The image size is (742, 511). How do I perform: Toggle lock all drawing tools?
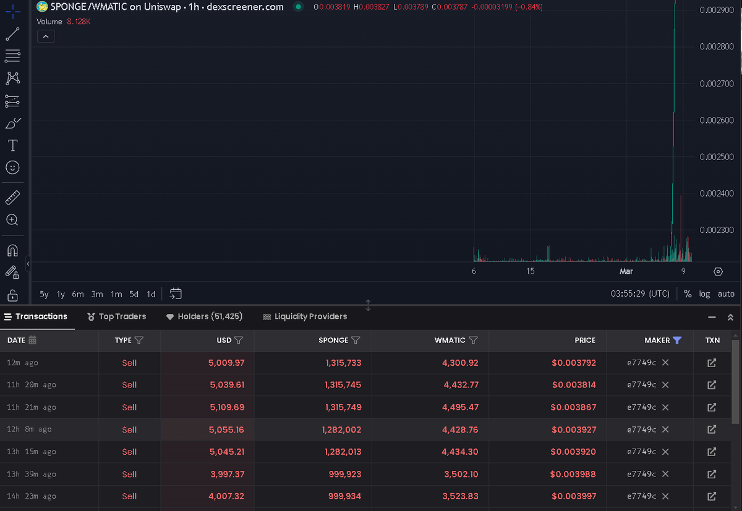click(x=12, y=295)
